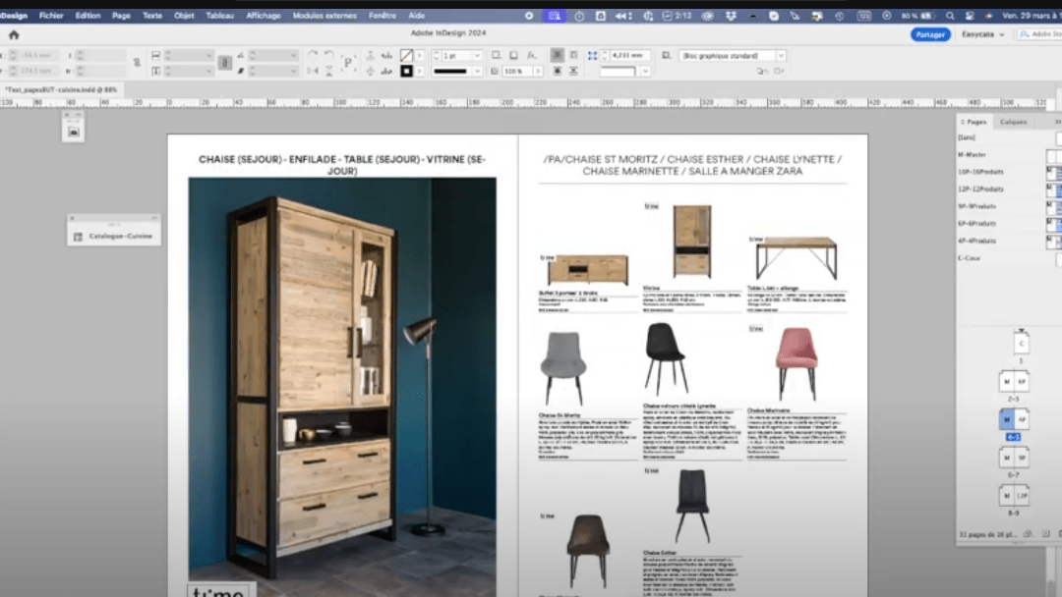
Task: Click flip vertical icon
Action: [328, 71]
